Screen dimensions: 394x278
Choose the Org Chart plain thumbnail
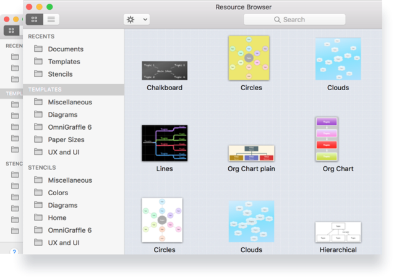point(251,153)
